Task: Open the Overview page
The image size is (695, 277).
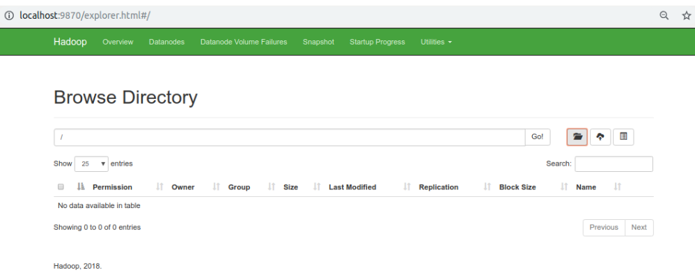Action: 118,42
